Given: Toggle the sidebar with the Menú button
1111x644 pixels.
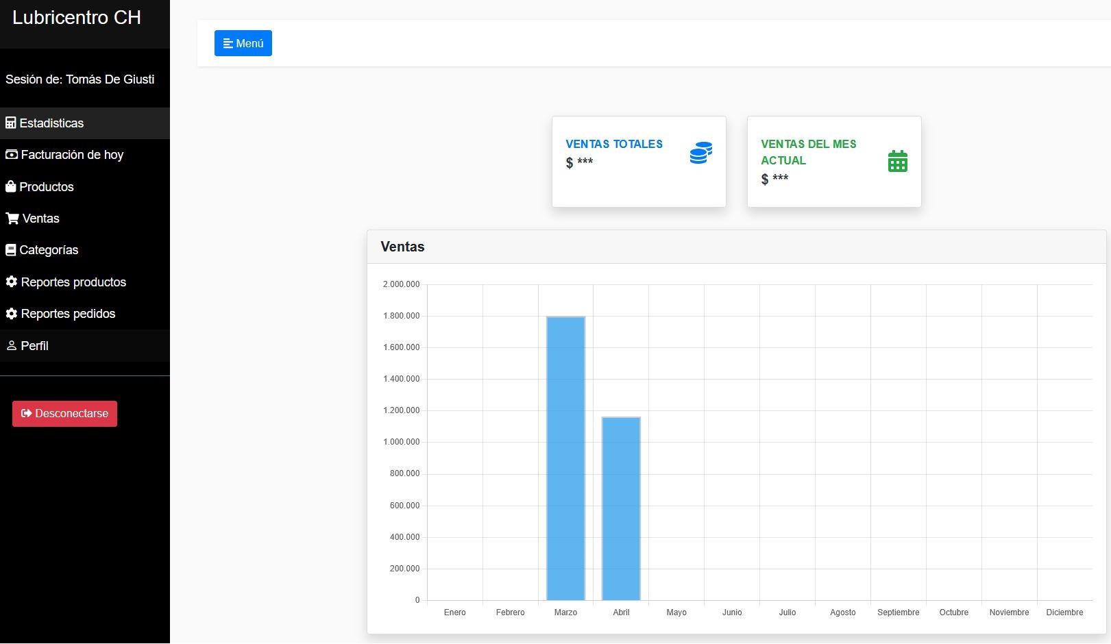Looking at the screenshot, I should tap(243, 43).
